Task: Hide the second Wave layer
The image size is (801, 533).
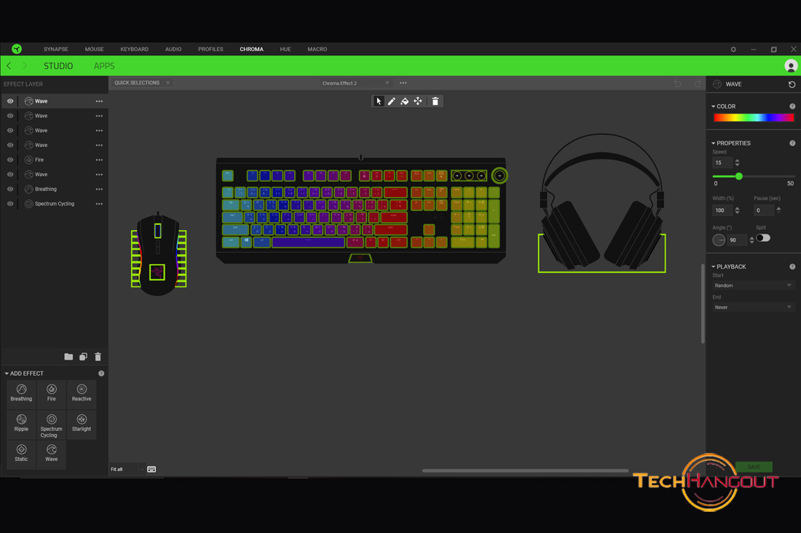Action: pos(10,116)
